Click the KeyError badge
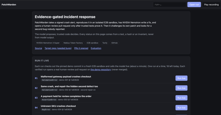Image resolution: width=221 pixels, height=115 pixels. [46, 109]
